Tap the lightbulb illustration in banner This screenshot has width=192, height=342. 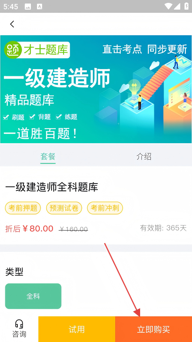(134, 86)
